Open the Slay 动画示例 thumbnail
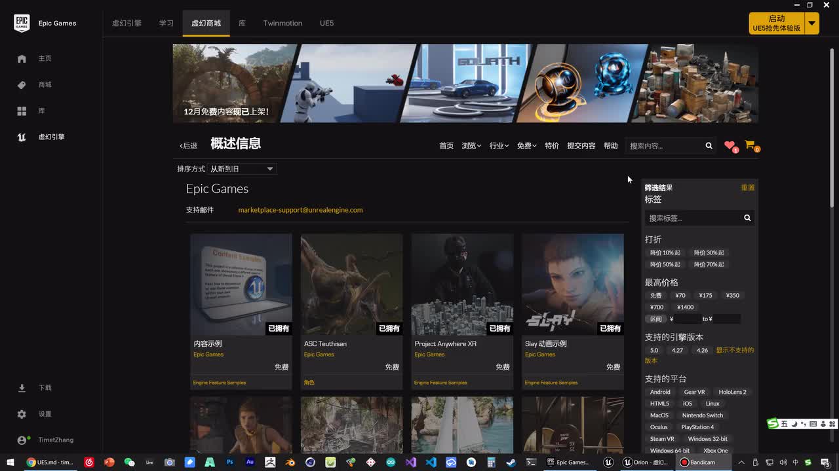 point(573,285)
